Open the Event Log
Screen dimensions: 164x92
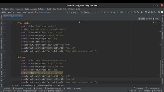(x=138, y=88)
